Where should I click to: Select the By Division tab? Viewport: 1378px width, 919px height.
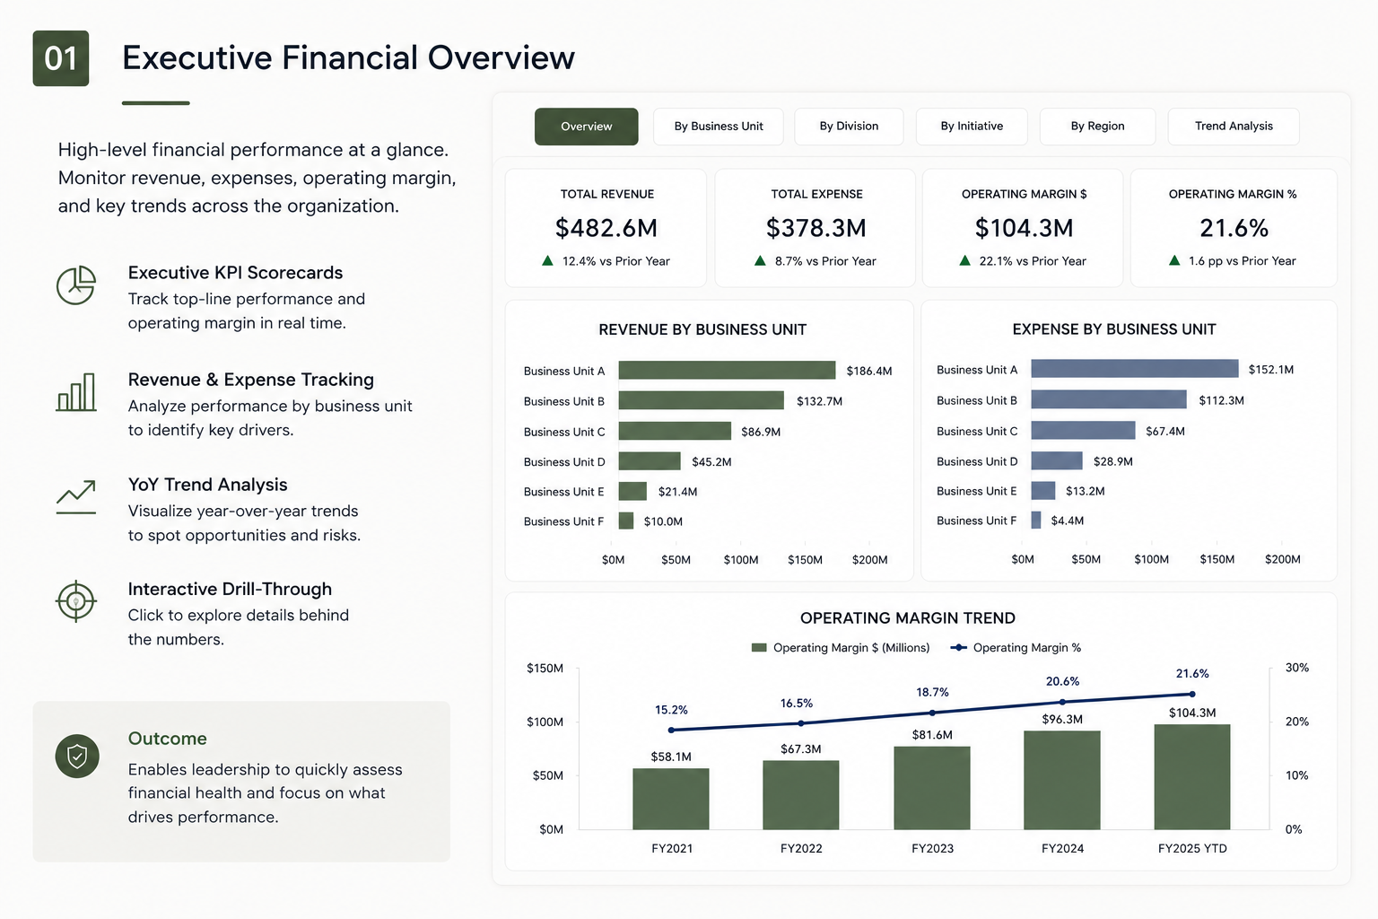click(x=849, y=127)
